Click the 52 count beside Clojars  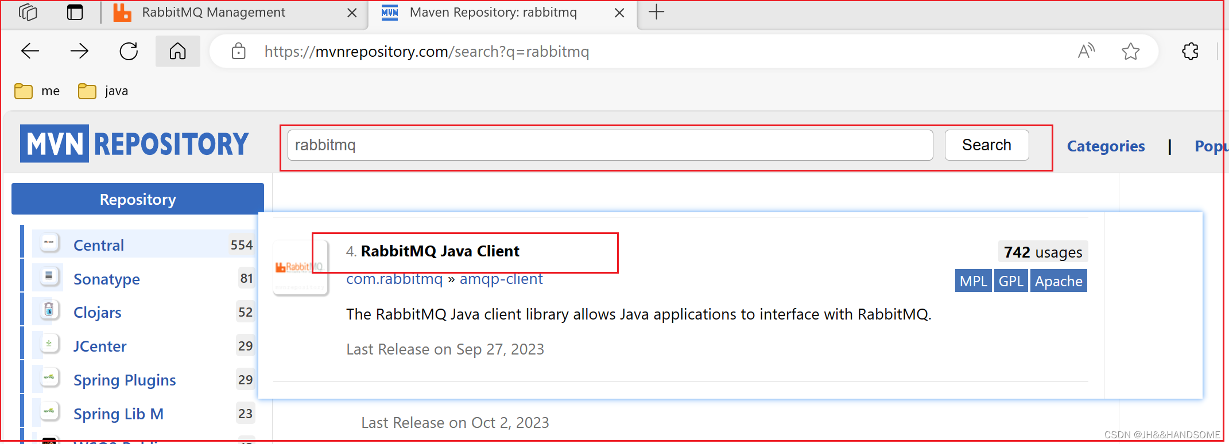[x=245, y=312]
